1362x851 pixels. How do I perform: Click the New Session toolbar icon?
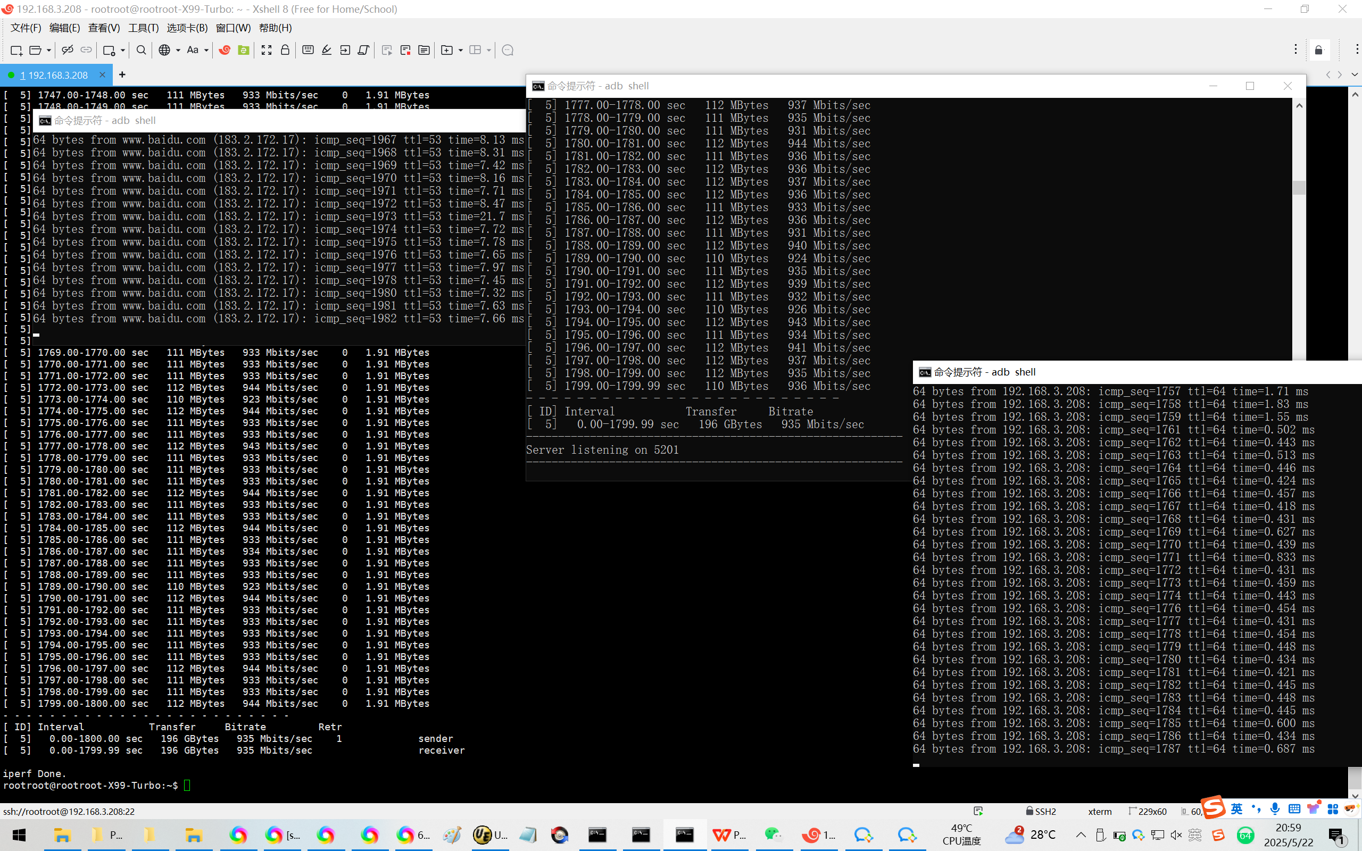point(16,50)
